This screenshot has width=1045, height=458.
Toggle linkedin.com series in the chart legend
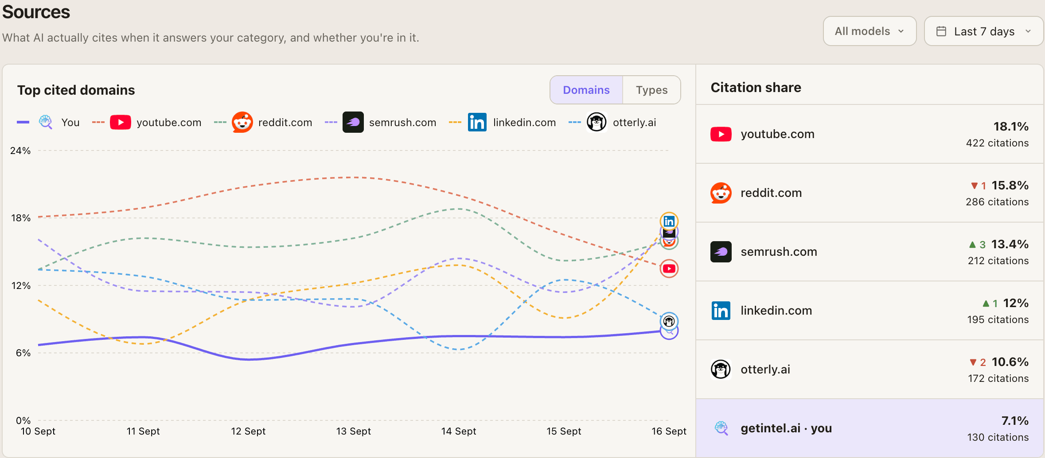(x=503, y=122)
